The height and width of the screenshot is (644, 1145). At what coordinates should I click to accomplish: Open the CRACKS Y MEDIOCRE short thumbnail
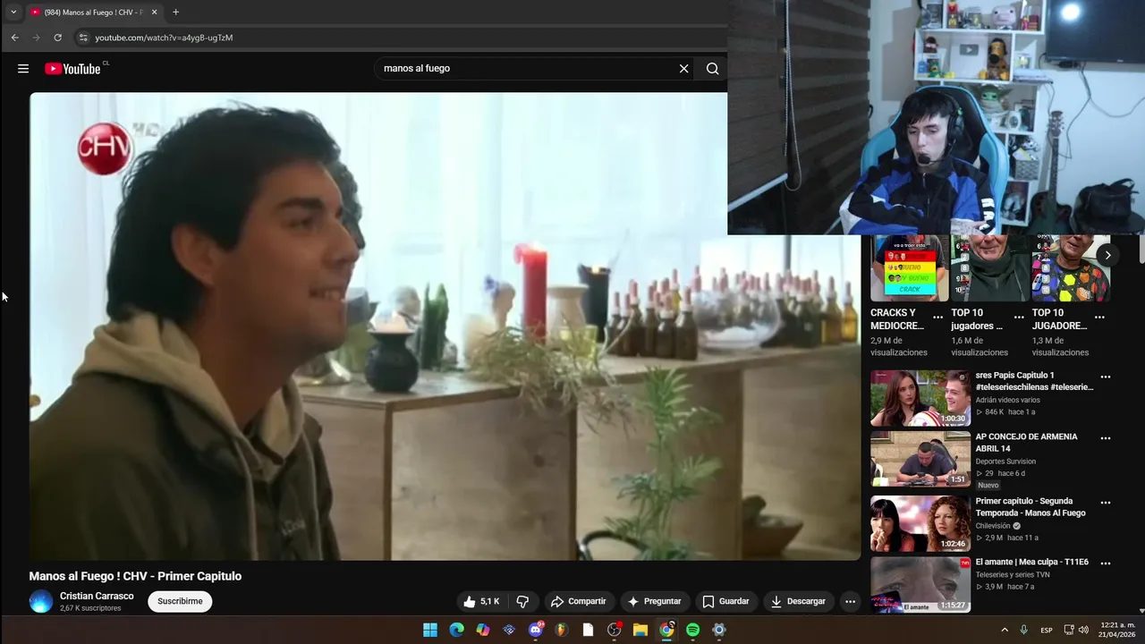point(910,268)
